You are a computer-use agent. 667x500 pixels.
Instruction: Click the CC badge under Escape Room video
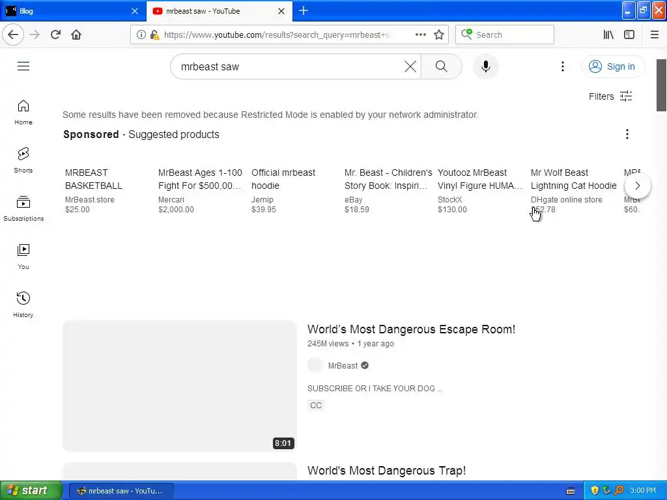coord(316,405)
